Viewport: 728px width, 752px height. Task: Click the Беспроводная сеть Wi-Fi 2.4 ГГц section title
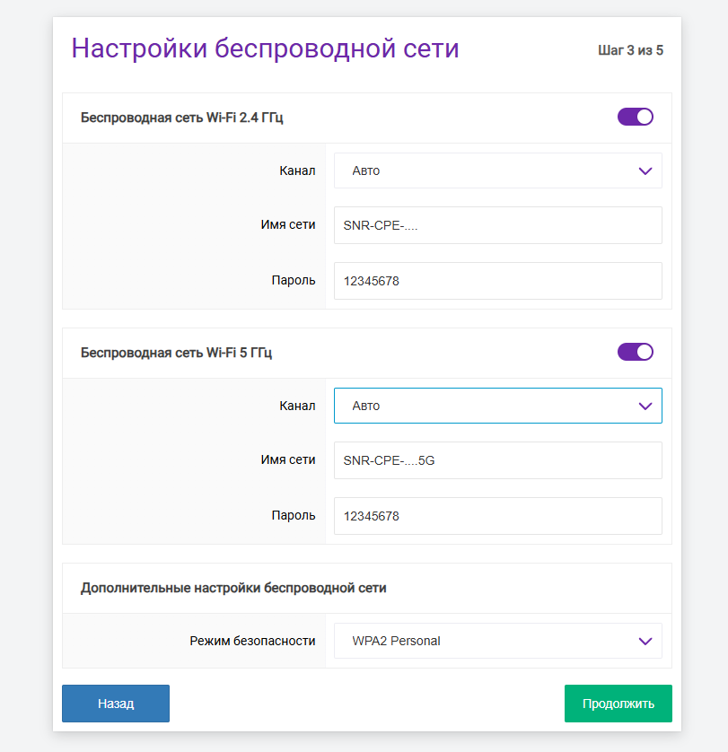[182, 118]
